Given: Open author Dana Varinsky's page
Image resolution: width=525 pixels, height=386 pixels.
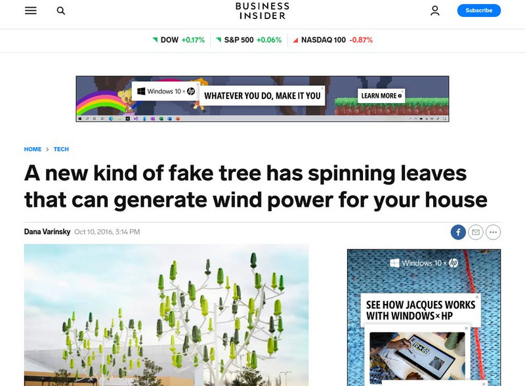Looking at the screenshot, I should (x=47, y=232).
